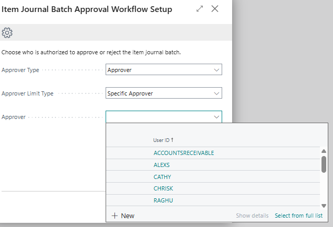The width and height of the screenshot is (333, 227).
Task: Click the lookup list scrollbar thumb
Action: pos(324,164)
